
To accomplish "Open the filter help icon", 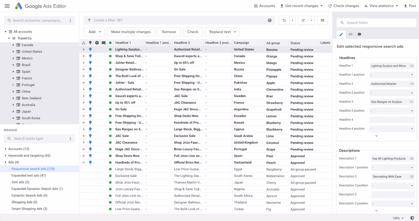I will [269, 20].
